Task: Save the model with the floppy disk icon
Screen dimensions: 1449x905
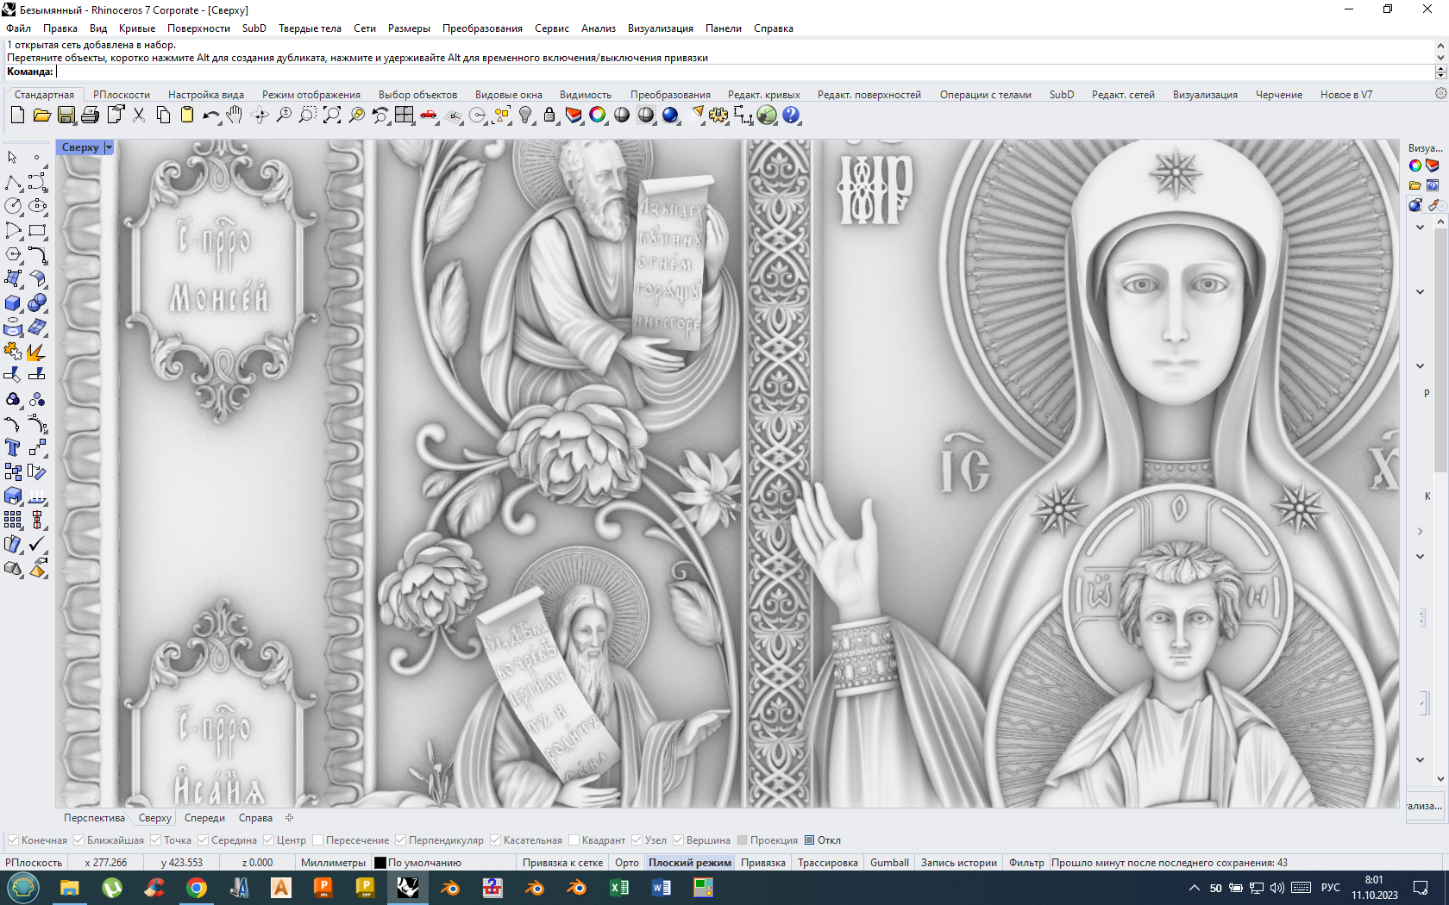Action: [66, 115]
